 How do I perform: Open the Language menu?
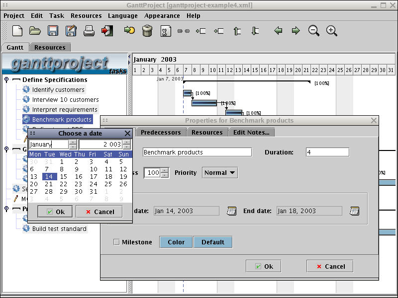[x=122, y=16]
